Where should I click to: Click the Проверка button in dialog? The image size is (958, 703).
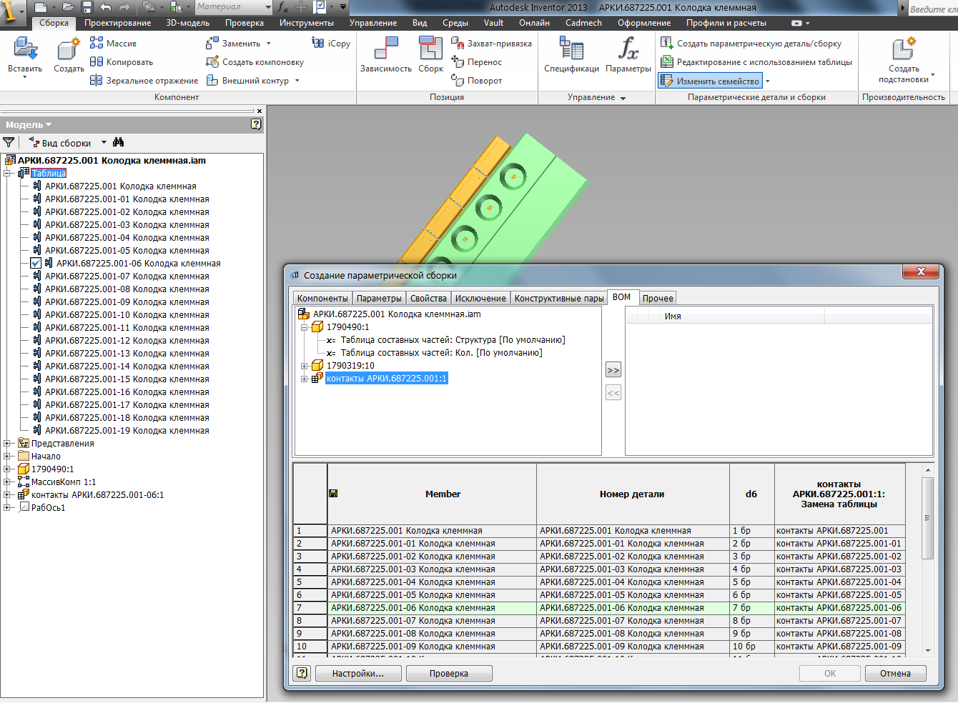pos(449,673)
